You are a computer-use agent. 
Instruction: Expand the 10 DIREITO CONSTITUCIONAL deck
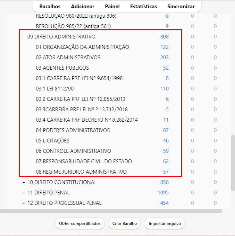[24, 182]
